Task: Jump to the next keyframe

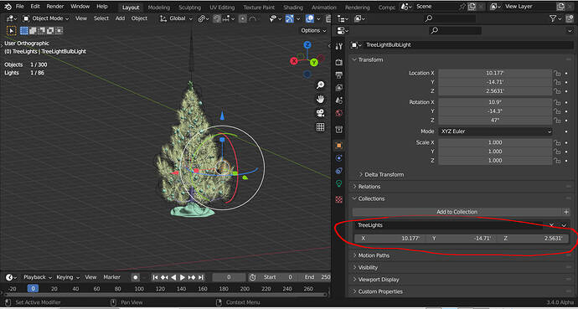Action: coord(192,277)
